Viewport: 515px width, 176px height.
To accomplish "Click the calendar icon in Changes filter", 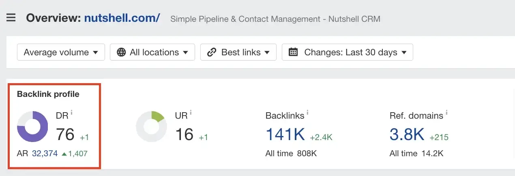I will coord(293,52).
